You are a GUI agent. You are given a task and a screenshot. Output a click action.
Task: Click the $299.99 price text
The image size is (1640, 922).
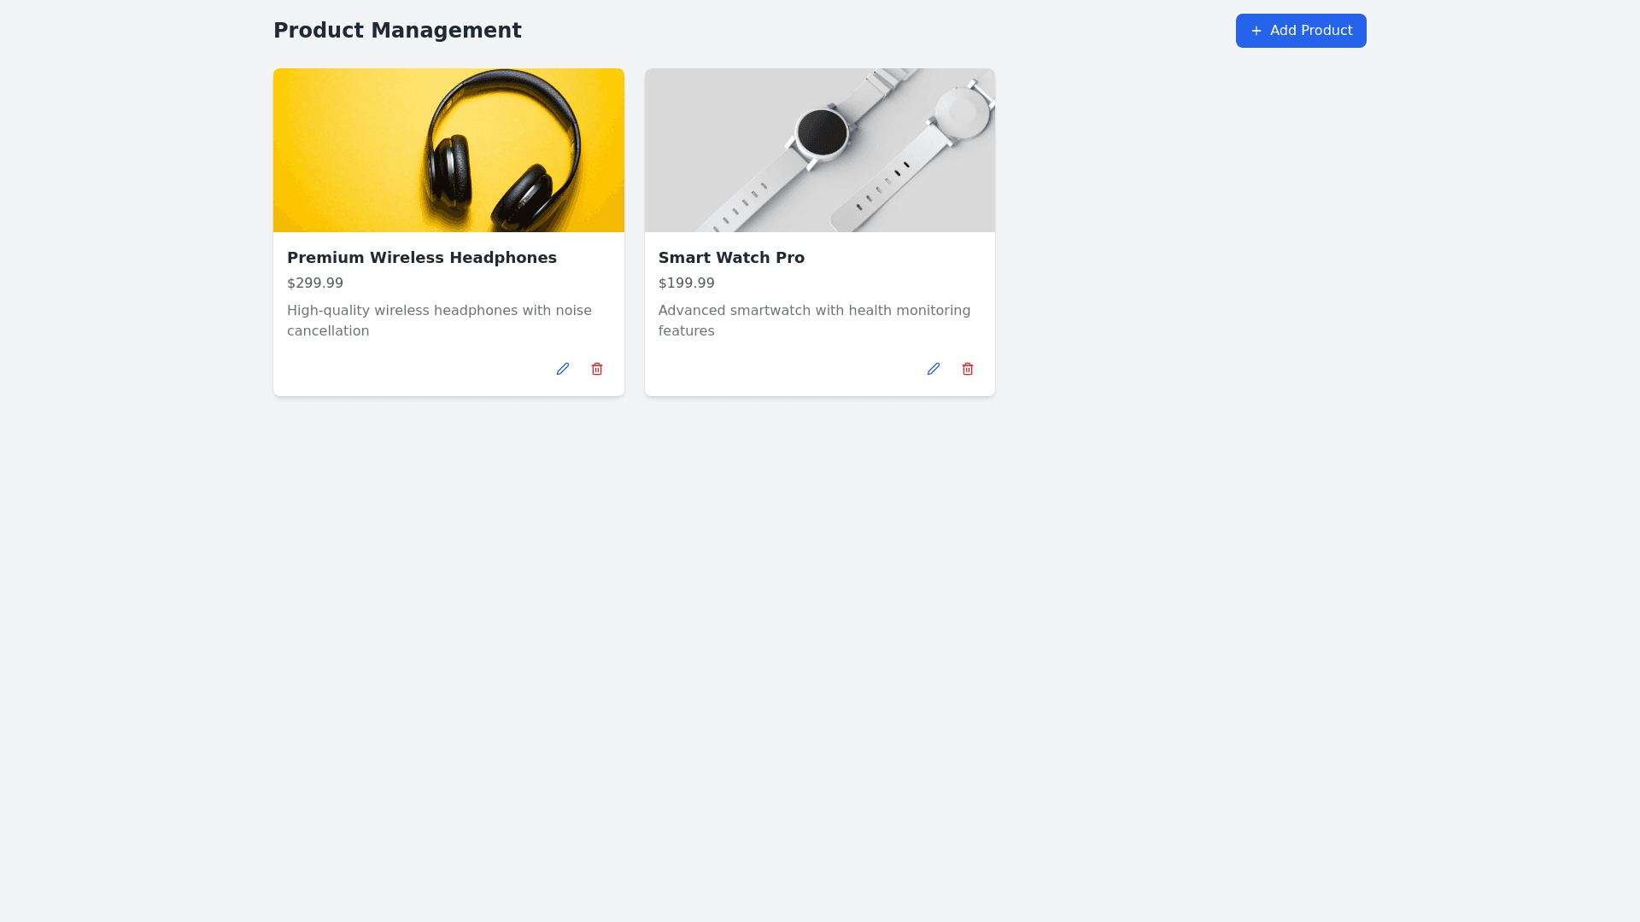click(315, 283)
